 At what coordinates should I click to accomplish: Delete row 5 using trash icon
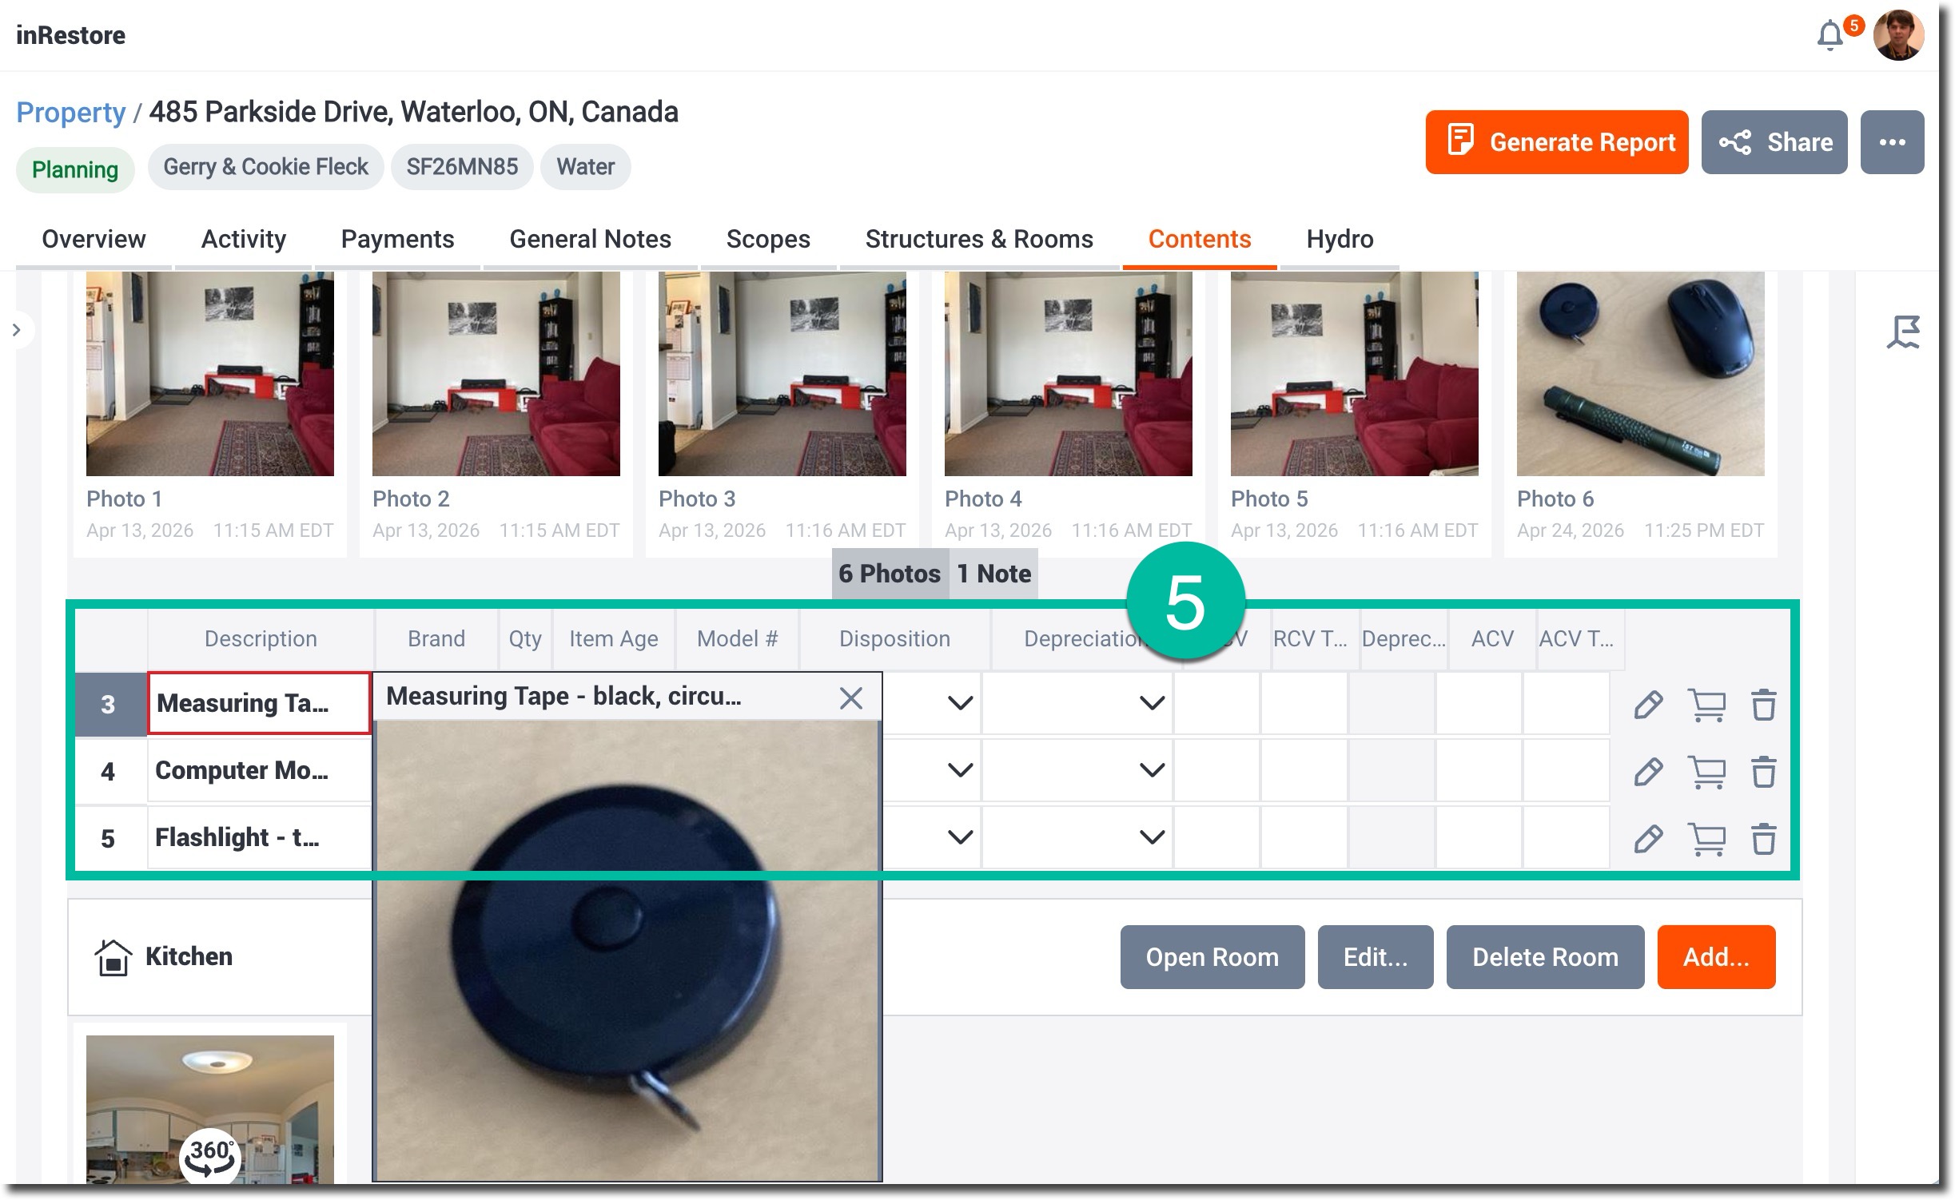point(1763,839)
